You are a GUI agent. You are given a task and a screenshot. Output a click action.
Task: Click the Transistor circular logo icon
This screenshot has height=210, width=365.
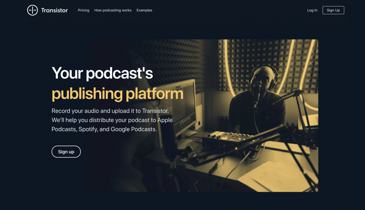tap(32, 10)
